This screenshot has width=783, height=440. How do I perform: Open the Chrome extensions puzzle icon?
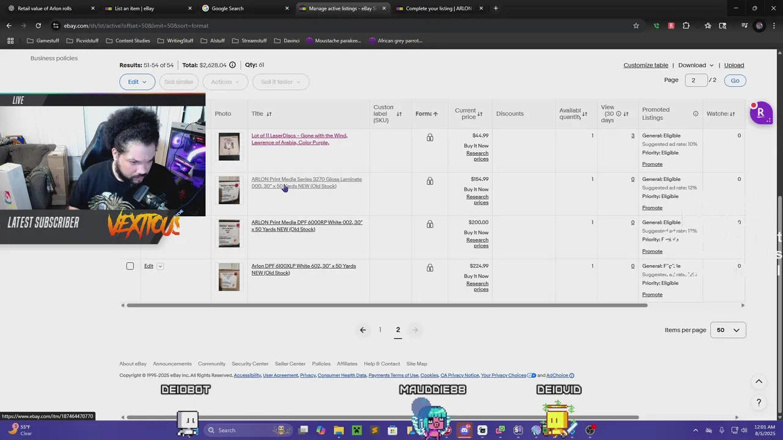pyautogui.click(x=686, y=26)
